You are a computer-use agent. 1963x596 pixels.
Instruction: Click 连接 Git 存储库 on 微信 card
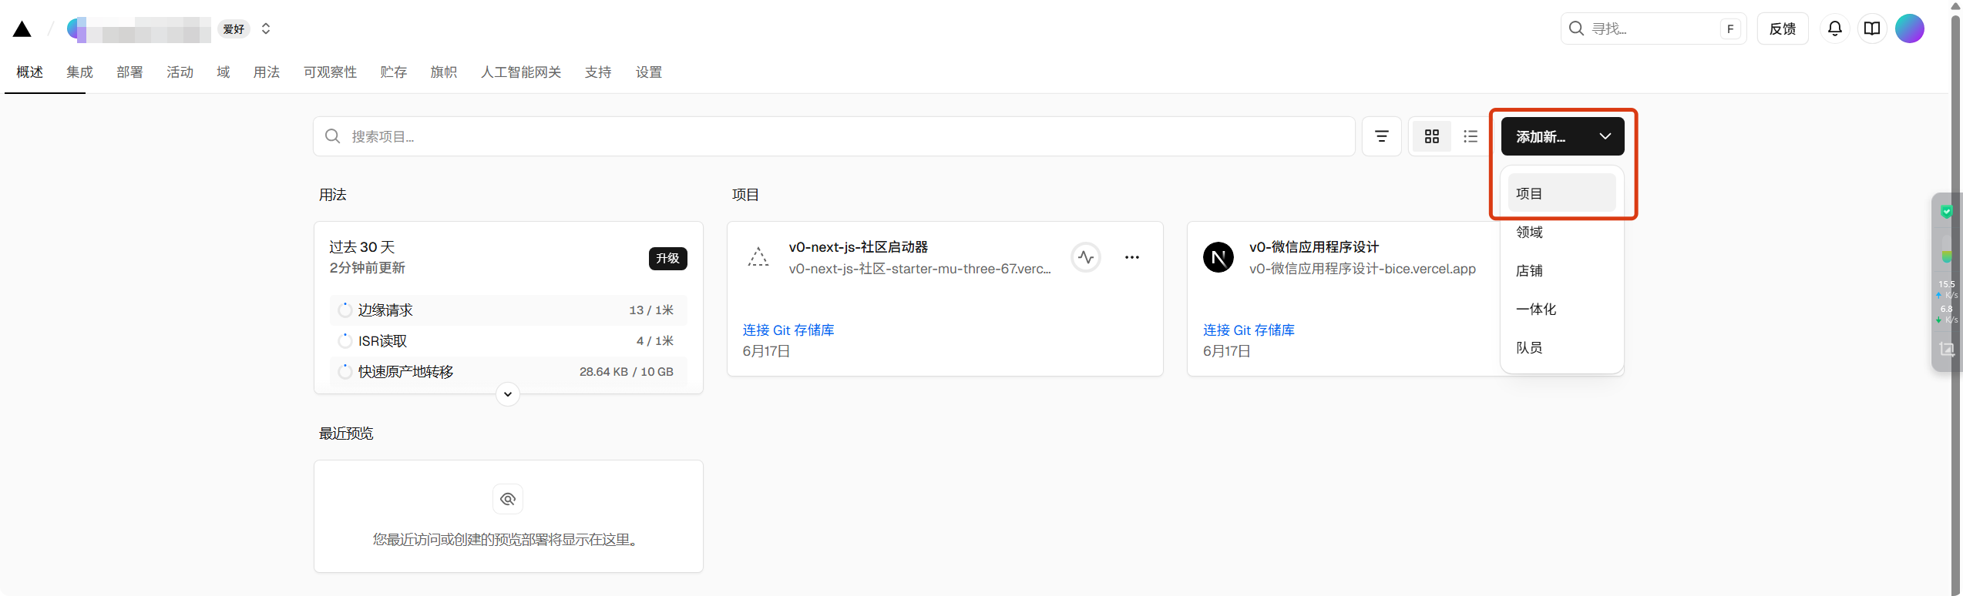tap(1249, 330)
